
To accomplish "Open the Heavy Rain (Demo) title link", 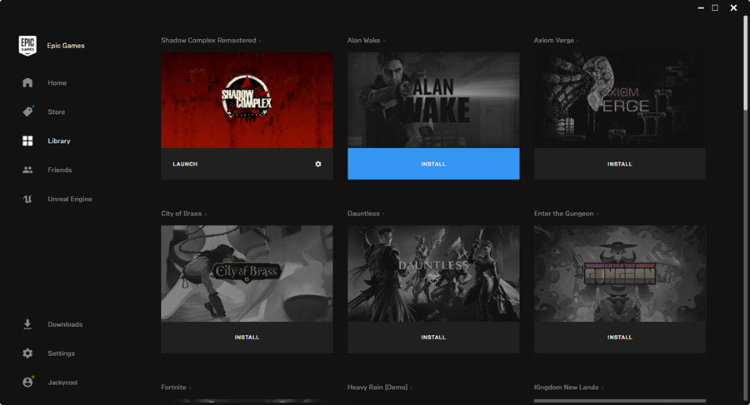I will [x=377, y=388].
